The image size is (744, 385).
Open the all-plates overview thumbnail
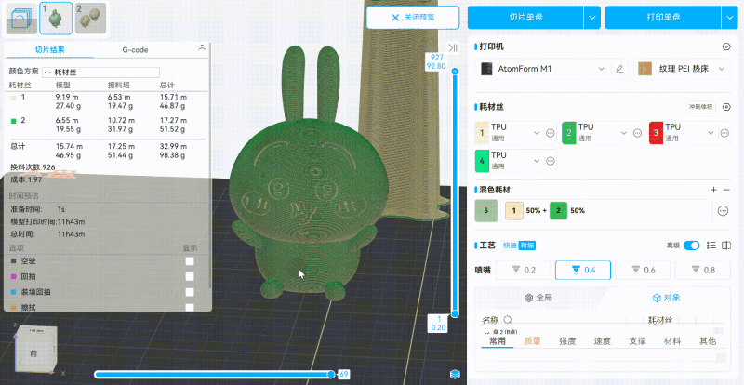(x=21, y=19)
